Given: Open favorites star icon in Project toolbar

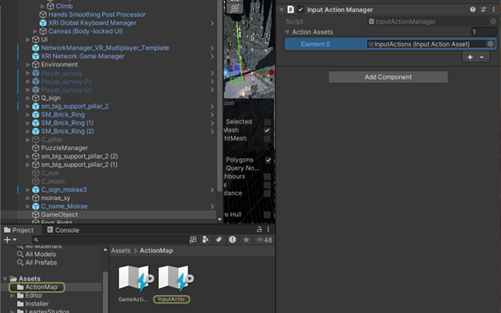Looking at the screenshot, I should pos(246,239).
